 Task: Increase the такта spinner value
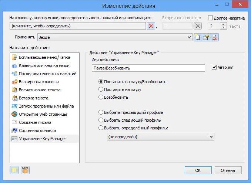click(x=223, y=24)
